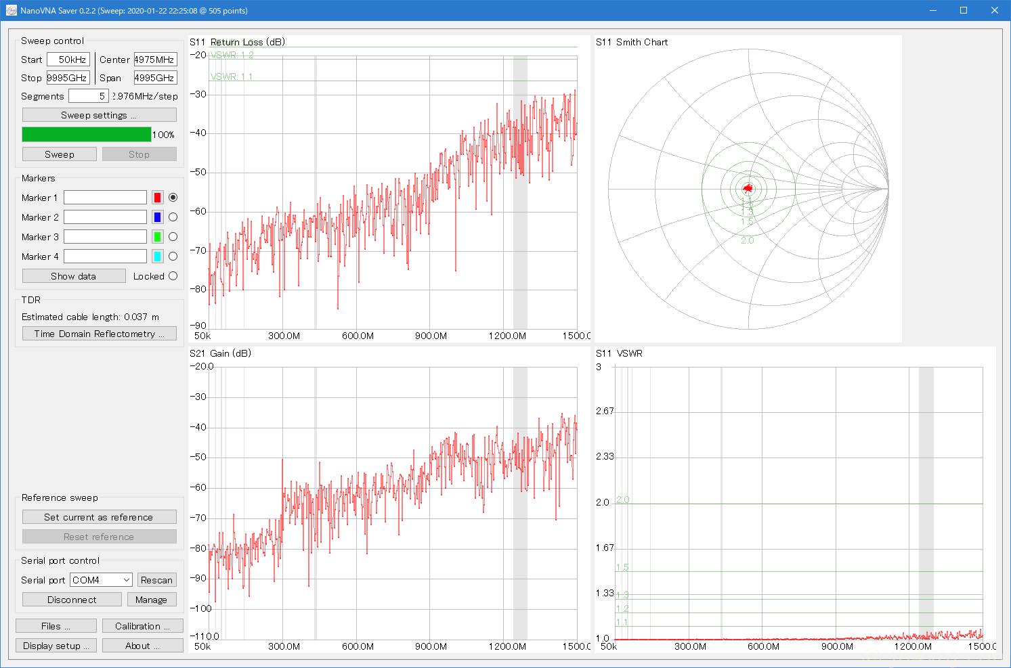Pick Marker 4 cyan color swatch
The width and height of the screenshot is (1011, 668).
click(x=157, y=257)
